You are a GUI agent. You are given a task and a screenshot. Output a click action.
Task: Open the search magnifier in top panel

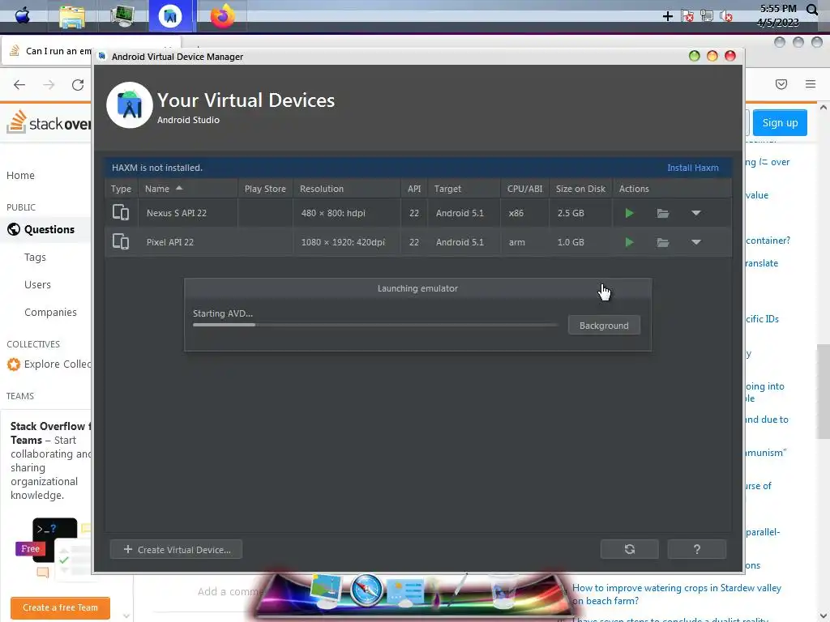[812, 9]
